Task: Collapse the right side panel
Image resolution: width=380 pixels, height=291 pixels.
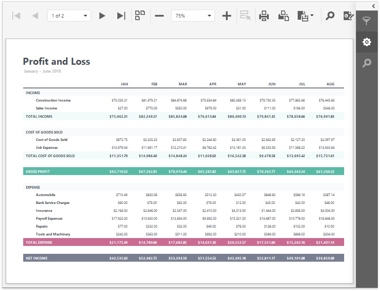Action: click(x=373, y=6)
